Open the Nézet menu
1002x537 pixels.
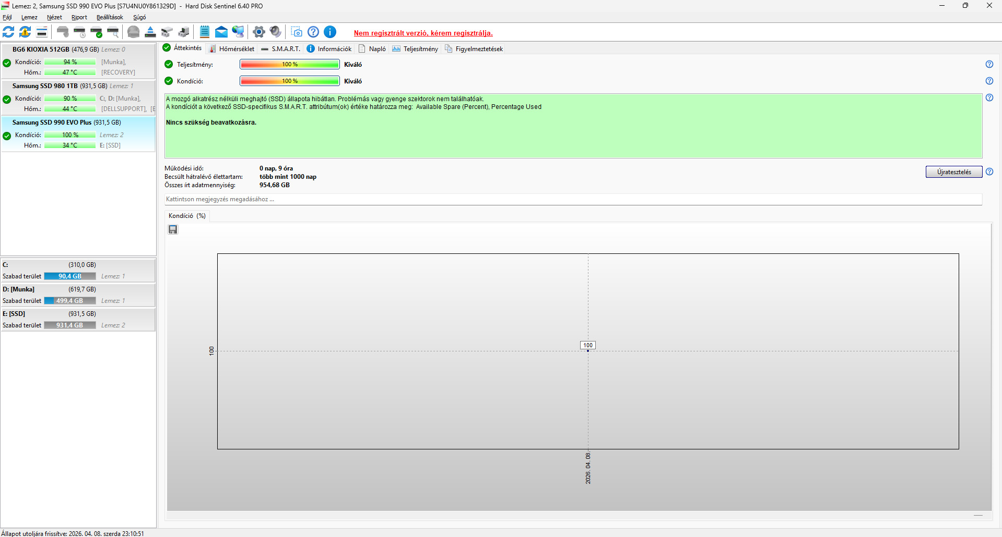tap(54, 17)
